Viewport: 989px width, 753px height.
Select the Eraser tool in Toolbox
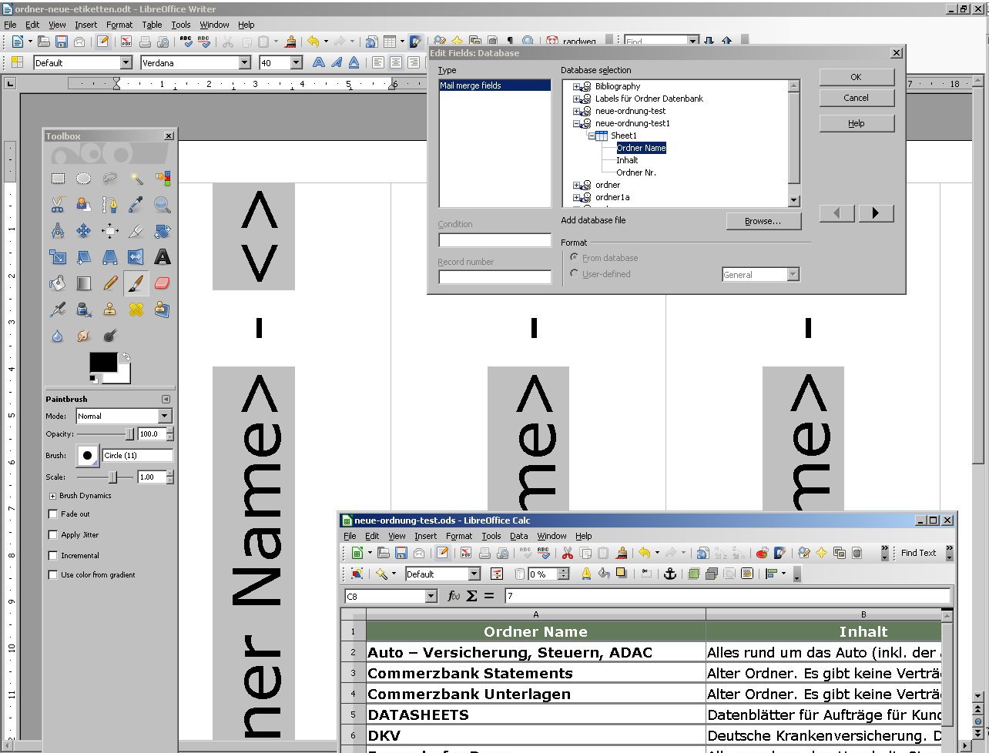[163, 283]
